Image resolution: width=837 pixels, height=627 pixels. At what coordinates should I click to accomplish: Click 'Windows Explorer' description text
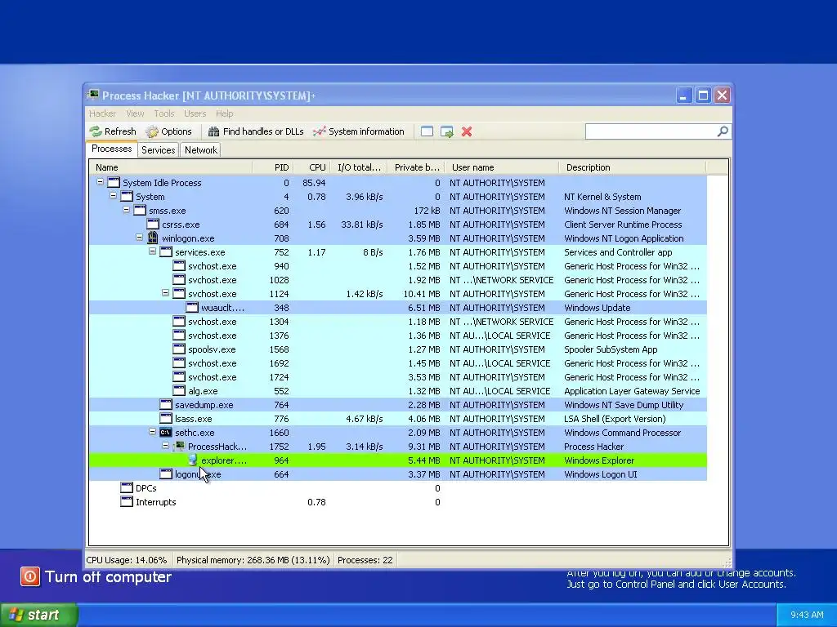pyautogui.click(x=599, y=460)
